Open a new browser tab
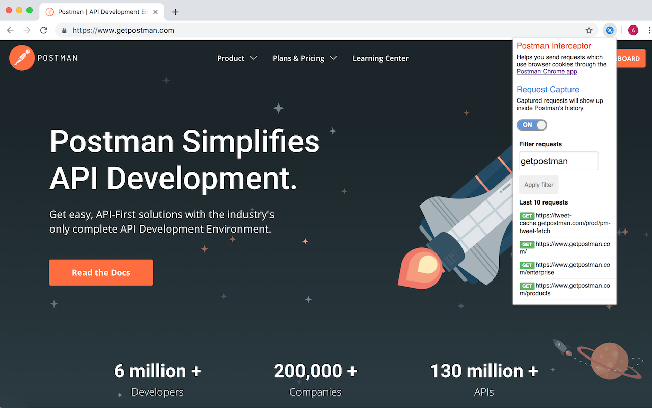This screenshot has width=652, height=408. pyautogui.click(x=175, y=12)
